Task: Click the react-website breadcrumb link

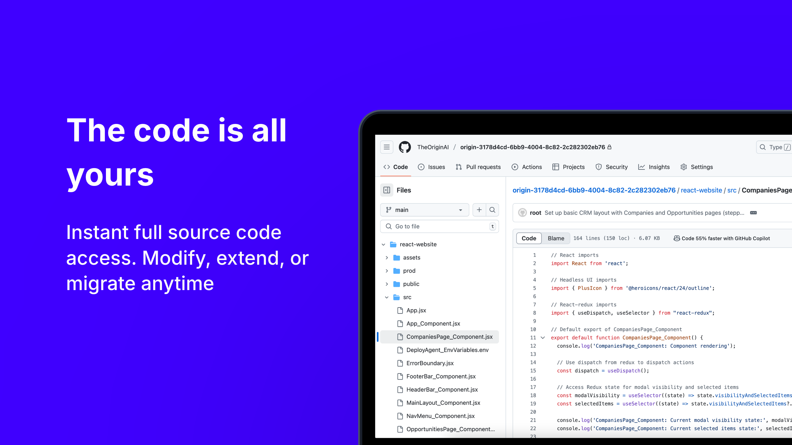Action: (x=701, y=190)
